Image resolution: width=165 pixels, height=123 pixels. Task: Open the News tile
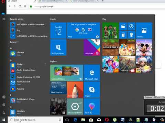tap(58, 107)
